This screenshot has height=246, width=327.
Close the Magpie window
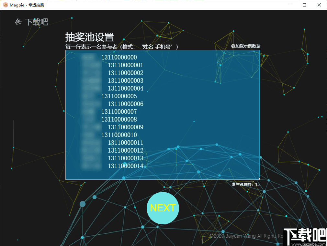click(x=319, y=5)
